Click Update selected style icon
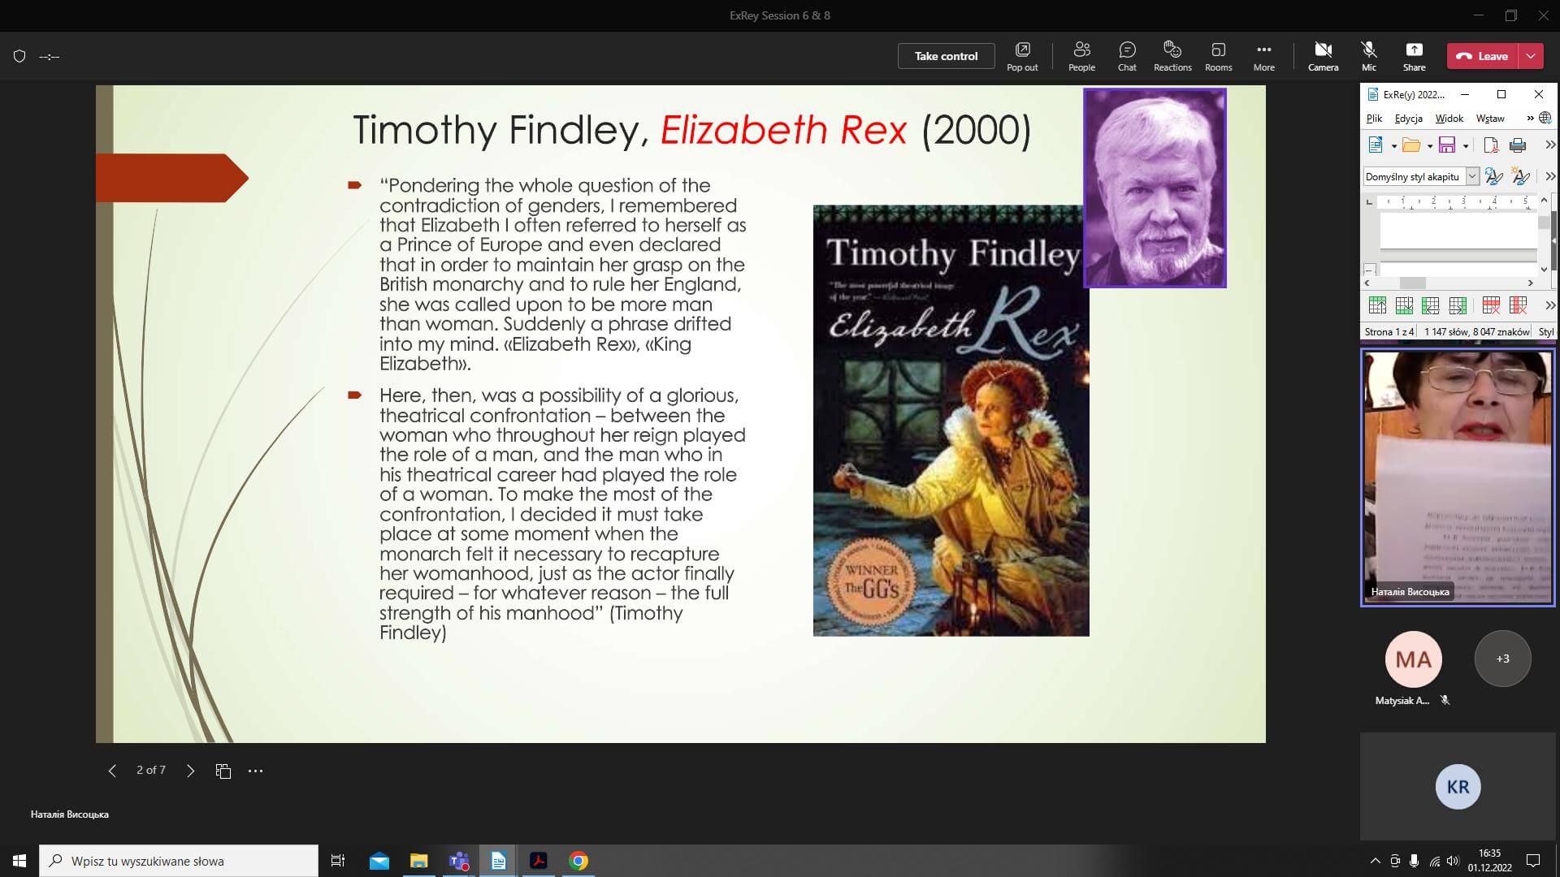The width and height of the screenshot is (1560, 877). 1493,176
